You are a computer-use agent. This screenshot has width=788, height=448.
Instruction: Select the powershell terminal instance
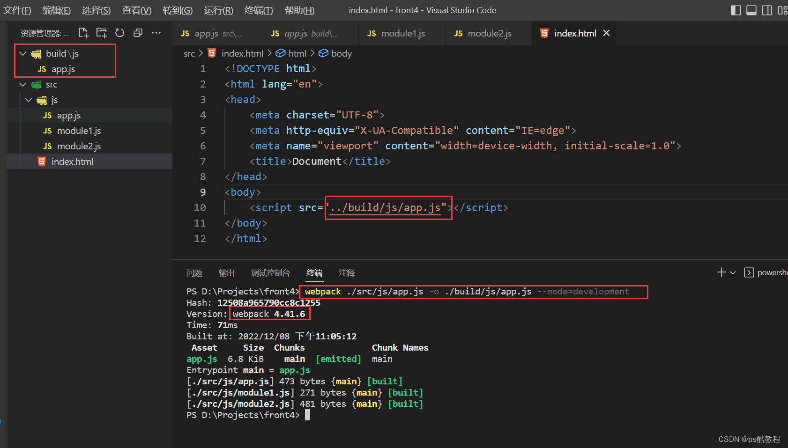766,272
